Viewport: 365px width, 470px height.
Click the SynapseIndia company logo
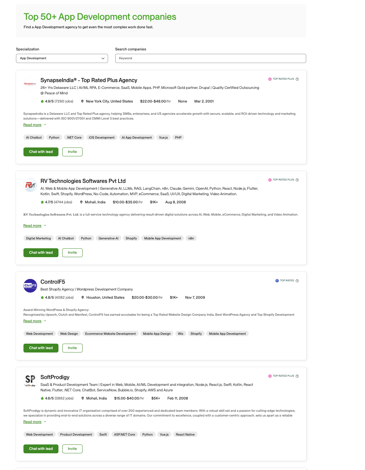coord(30,84)
